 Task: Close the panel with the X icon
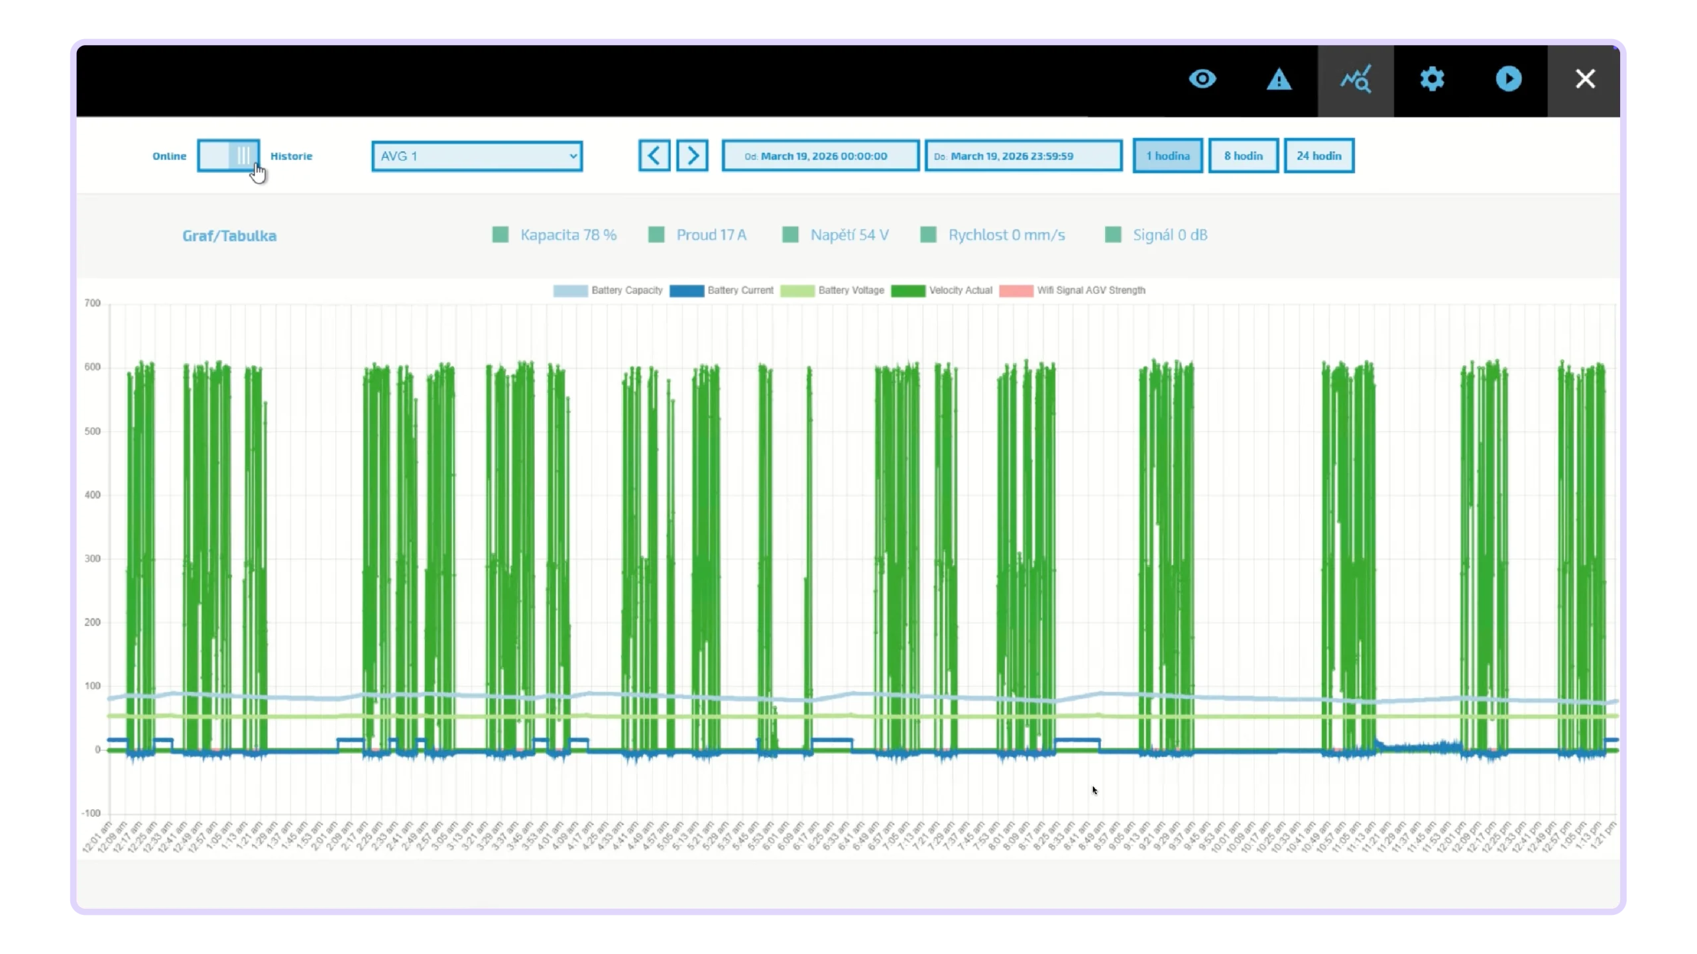pyautogui.click(x=1585, y=79)
